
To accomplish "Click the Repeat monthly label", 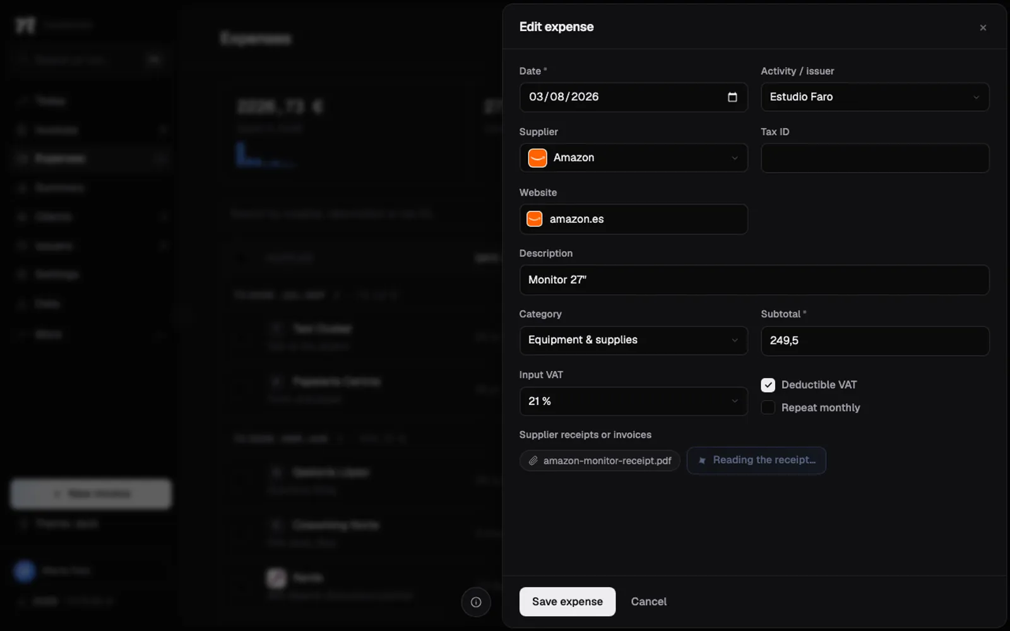I will click(x=821, y=408).
